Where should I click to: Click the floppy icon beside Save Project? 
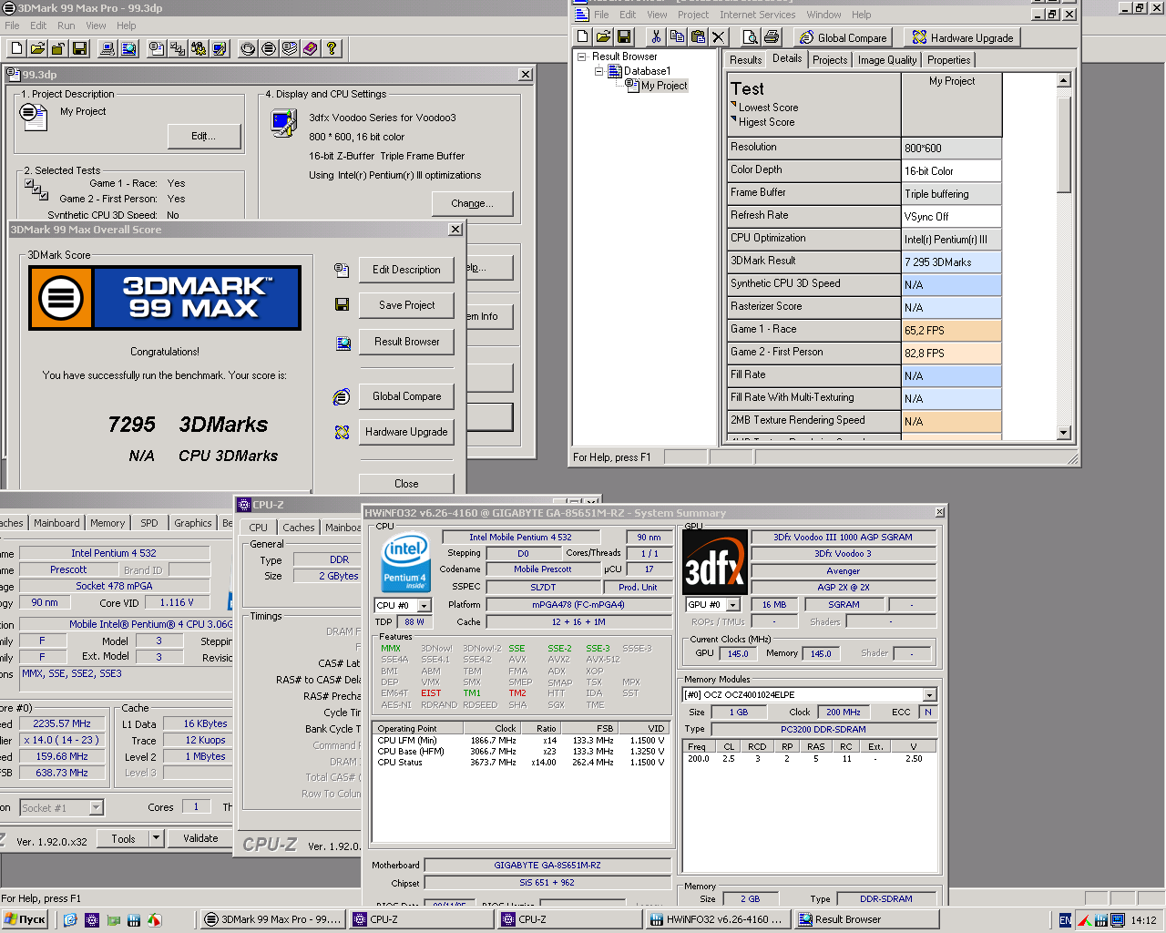[342, 304]
